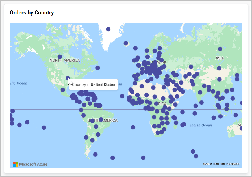
Task: Click the United States country tooltip
Action: click(x=93, y=85)
